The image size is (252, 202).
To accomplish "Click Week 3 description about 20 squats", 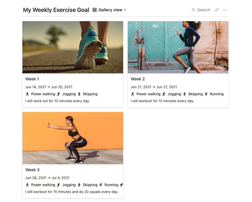I will click(x=72, y=192).
